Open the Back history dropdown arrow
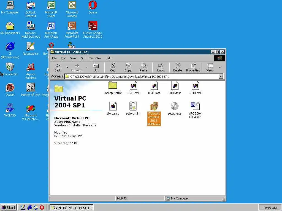Image resolution: width=282 pixels, height=211 pixels. tap(67, 68)
